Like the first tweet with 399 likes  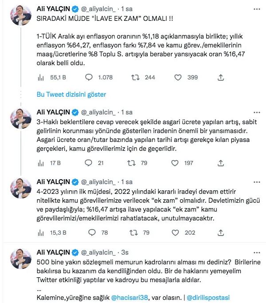coord(178,78)
